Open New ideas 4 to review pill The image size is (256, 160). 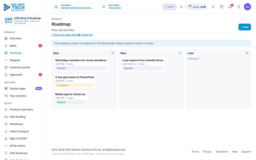[111, 7]
